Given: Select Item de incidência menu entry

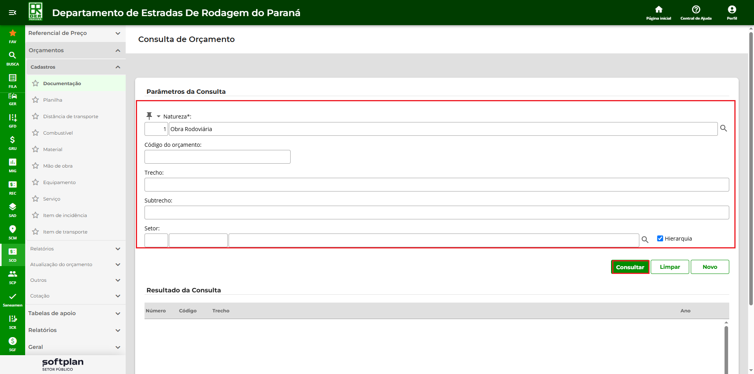Looking at the screenshot, I should [x=65, y=215].
